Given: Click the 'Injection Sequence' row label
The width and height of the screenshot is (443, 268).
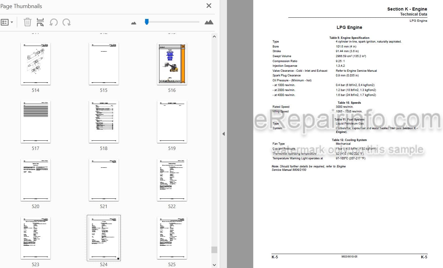Looking at the screenshot, I should click(x=285, y=66).
